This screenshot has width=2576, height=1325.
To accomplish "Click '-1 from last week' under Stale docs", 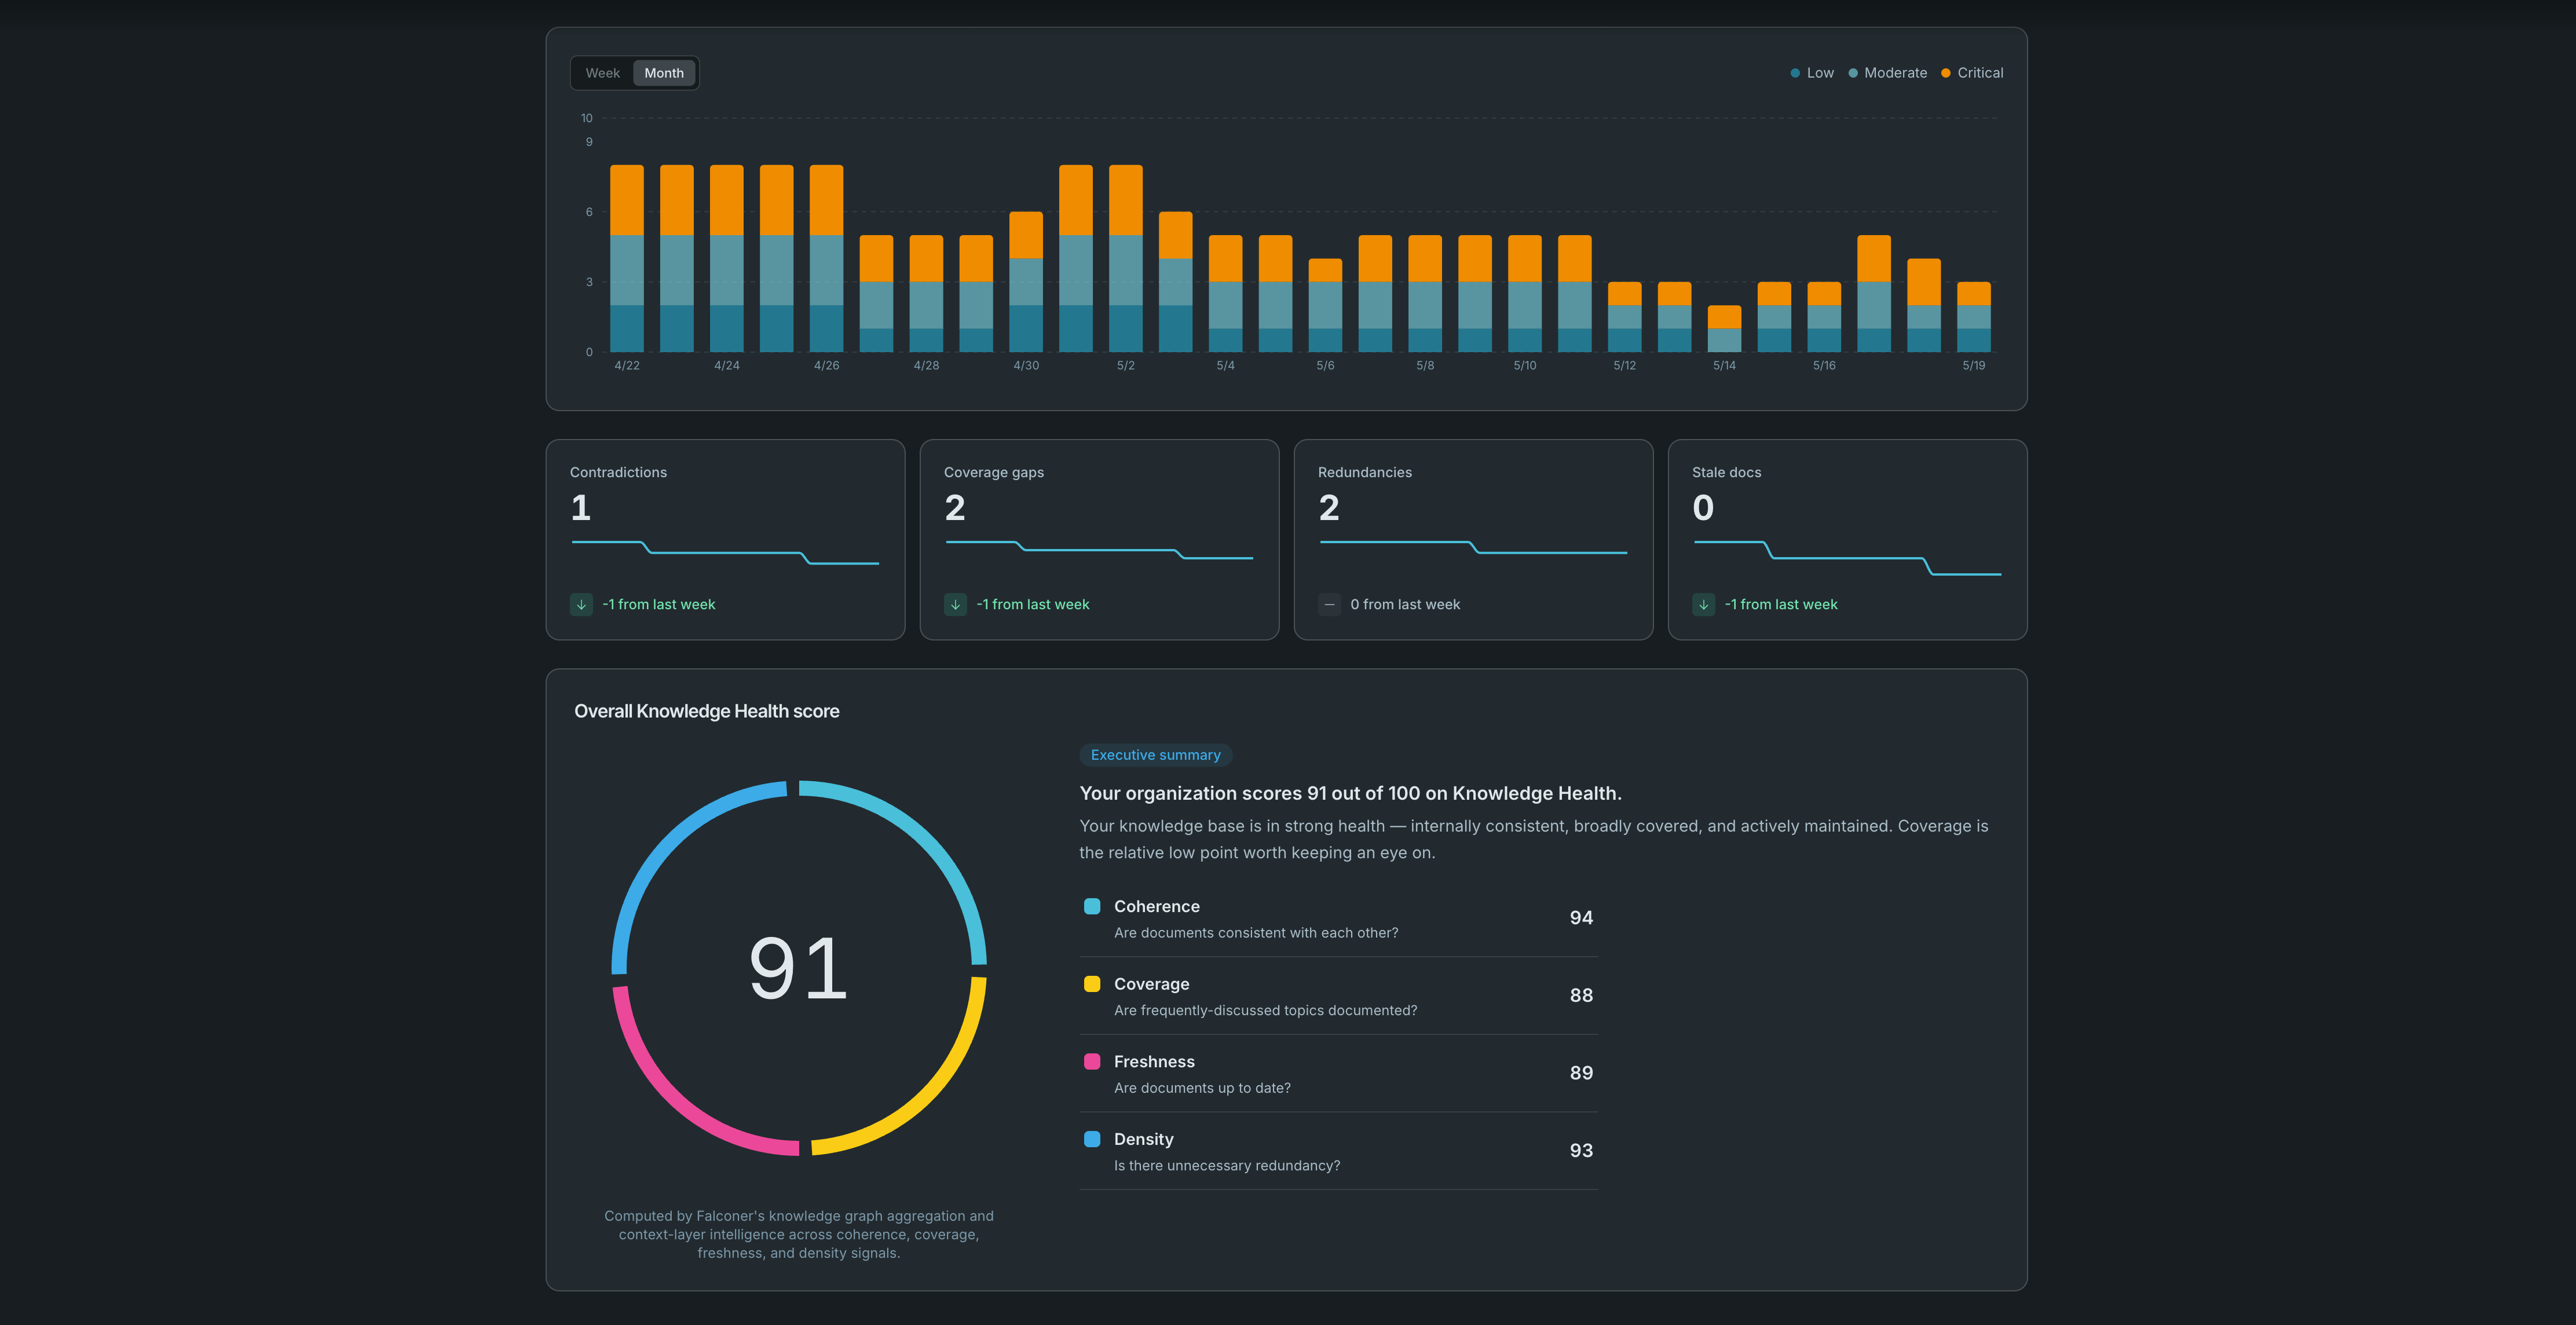I will [x=1781, y=604].
